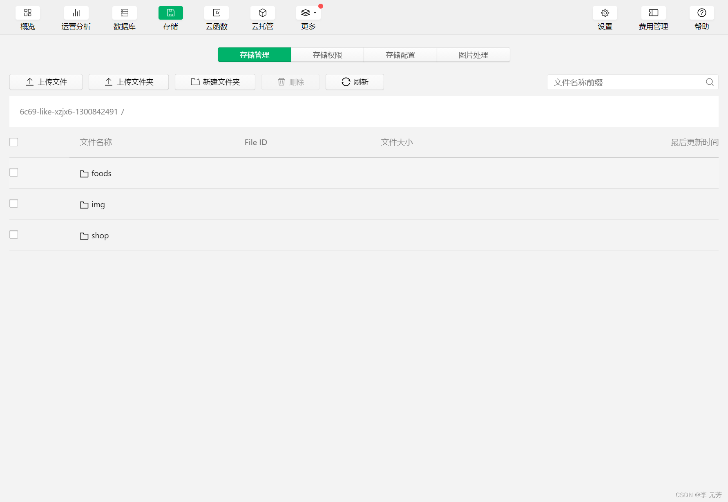Click the 上传文件 button
This screenshot has height=502, width=728.
pos(46,82)
